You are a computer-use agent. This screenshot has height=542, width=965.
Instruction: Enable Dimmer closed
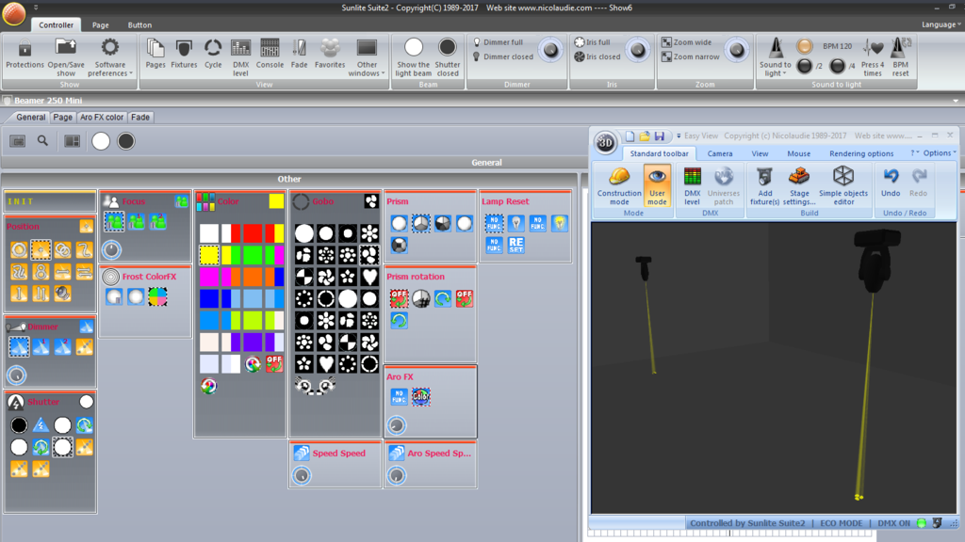click(503, 56)
